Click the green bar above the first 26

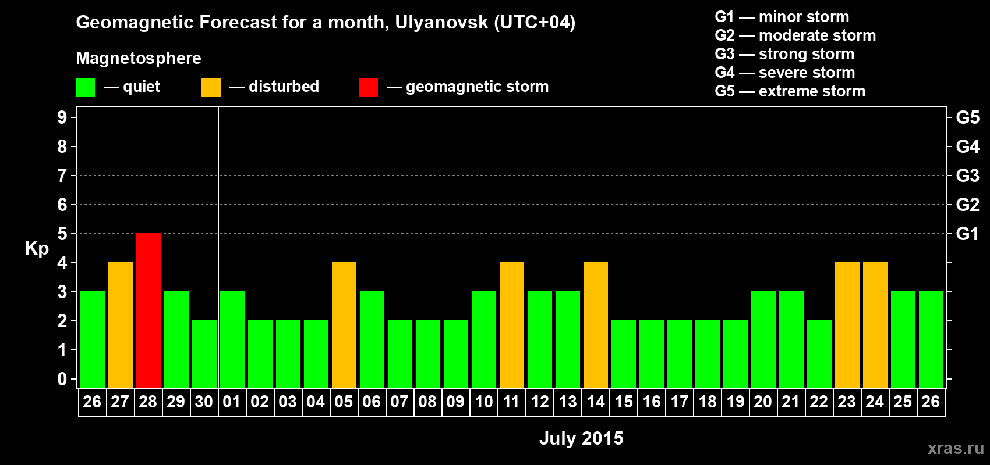[x=93, y=339]
